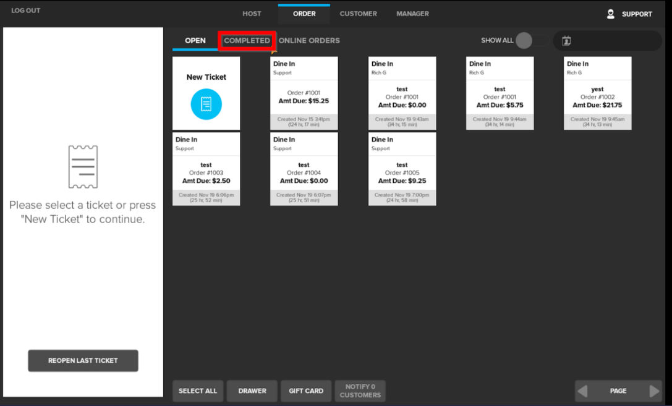Viewport: 672px width, 406px height.
Task: Select the Open tickets tab
Action: (195, 41)
